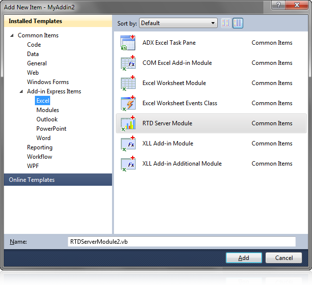This screenshot has height=285, width=312.
Task: Click the 'Excel Worksheet Module' text
Action: (174, 83)
